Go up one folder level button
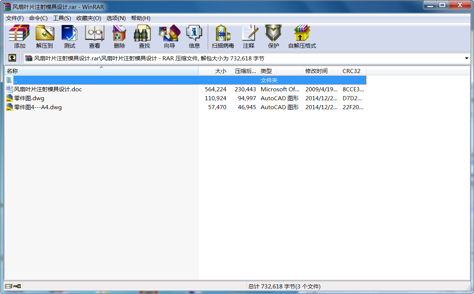This screenshot has height=294, width=474. 12,58
